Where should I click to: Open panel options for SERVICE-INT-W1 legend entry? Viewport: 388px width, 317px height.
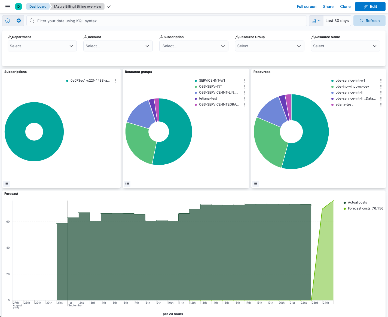[244, 81]
